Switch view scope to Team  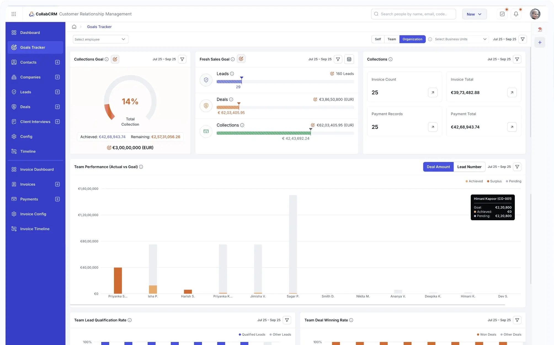click(x=391, y=39)
